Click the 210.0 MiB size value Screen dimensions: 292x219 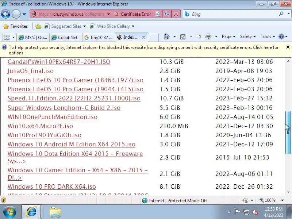(x=174, y=126)
